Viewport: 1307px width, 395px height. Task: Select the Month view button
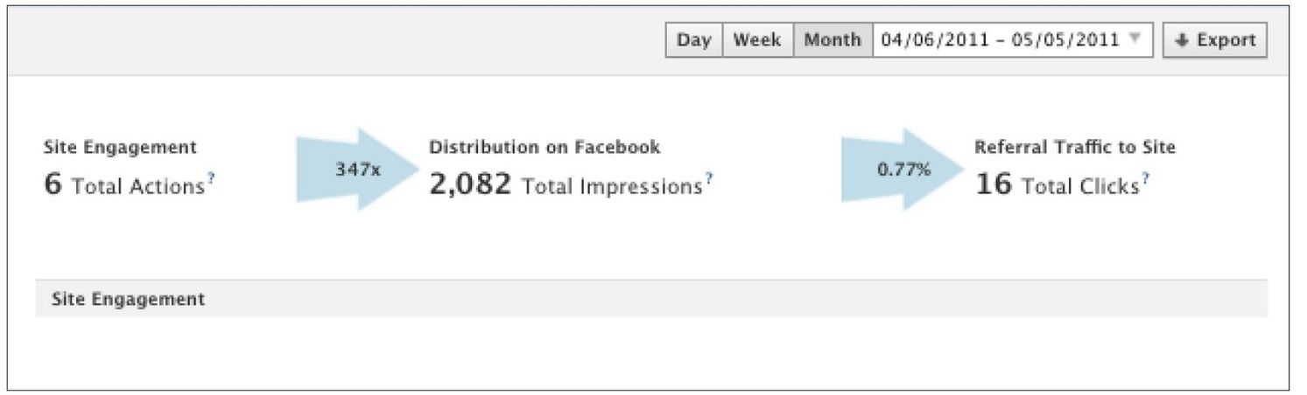click(x=832, y=40)
